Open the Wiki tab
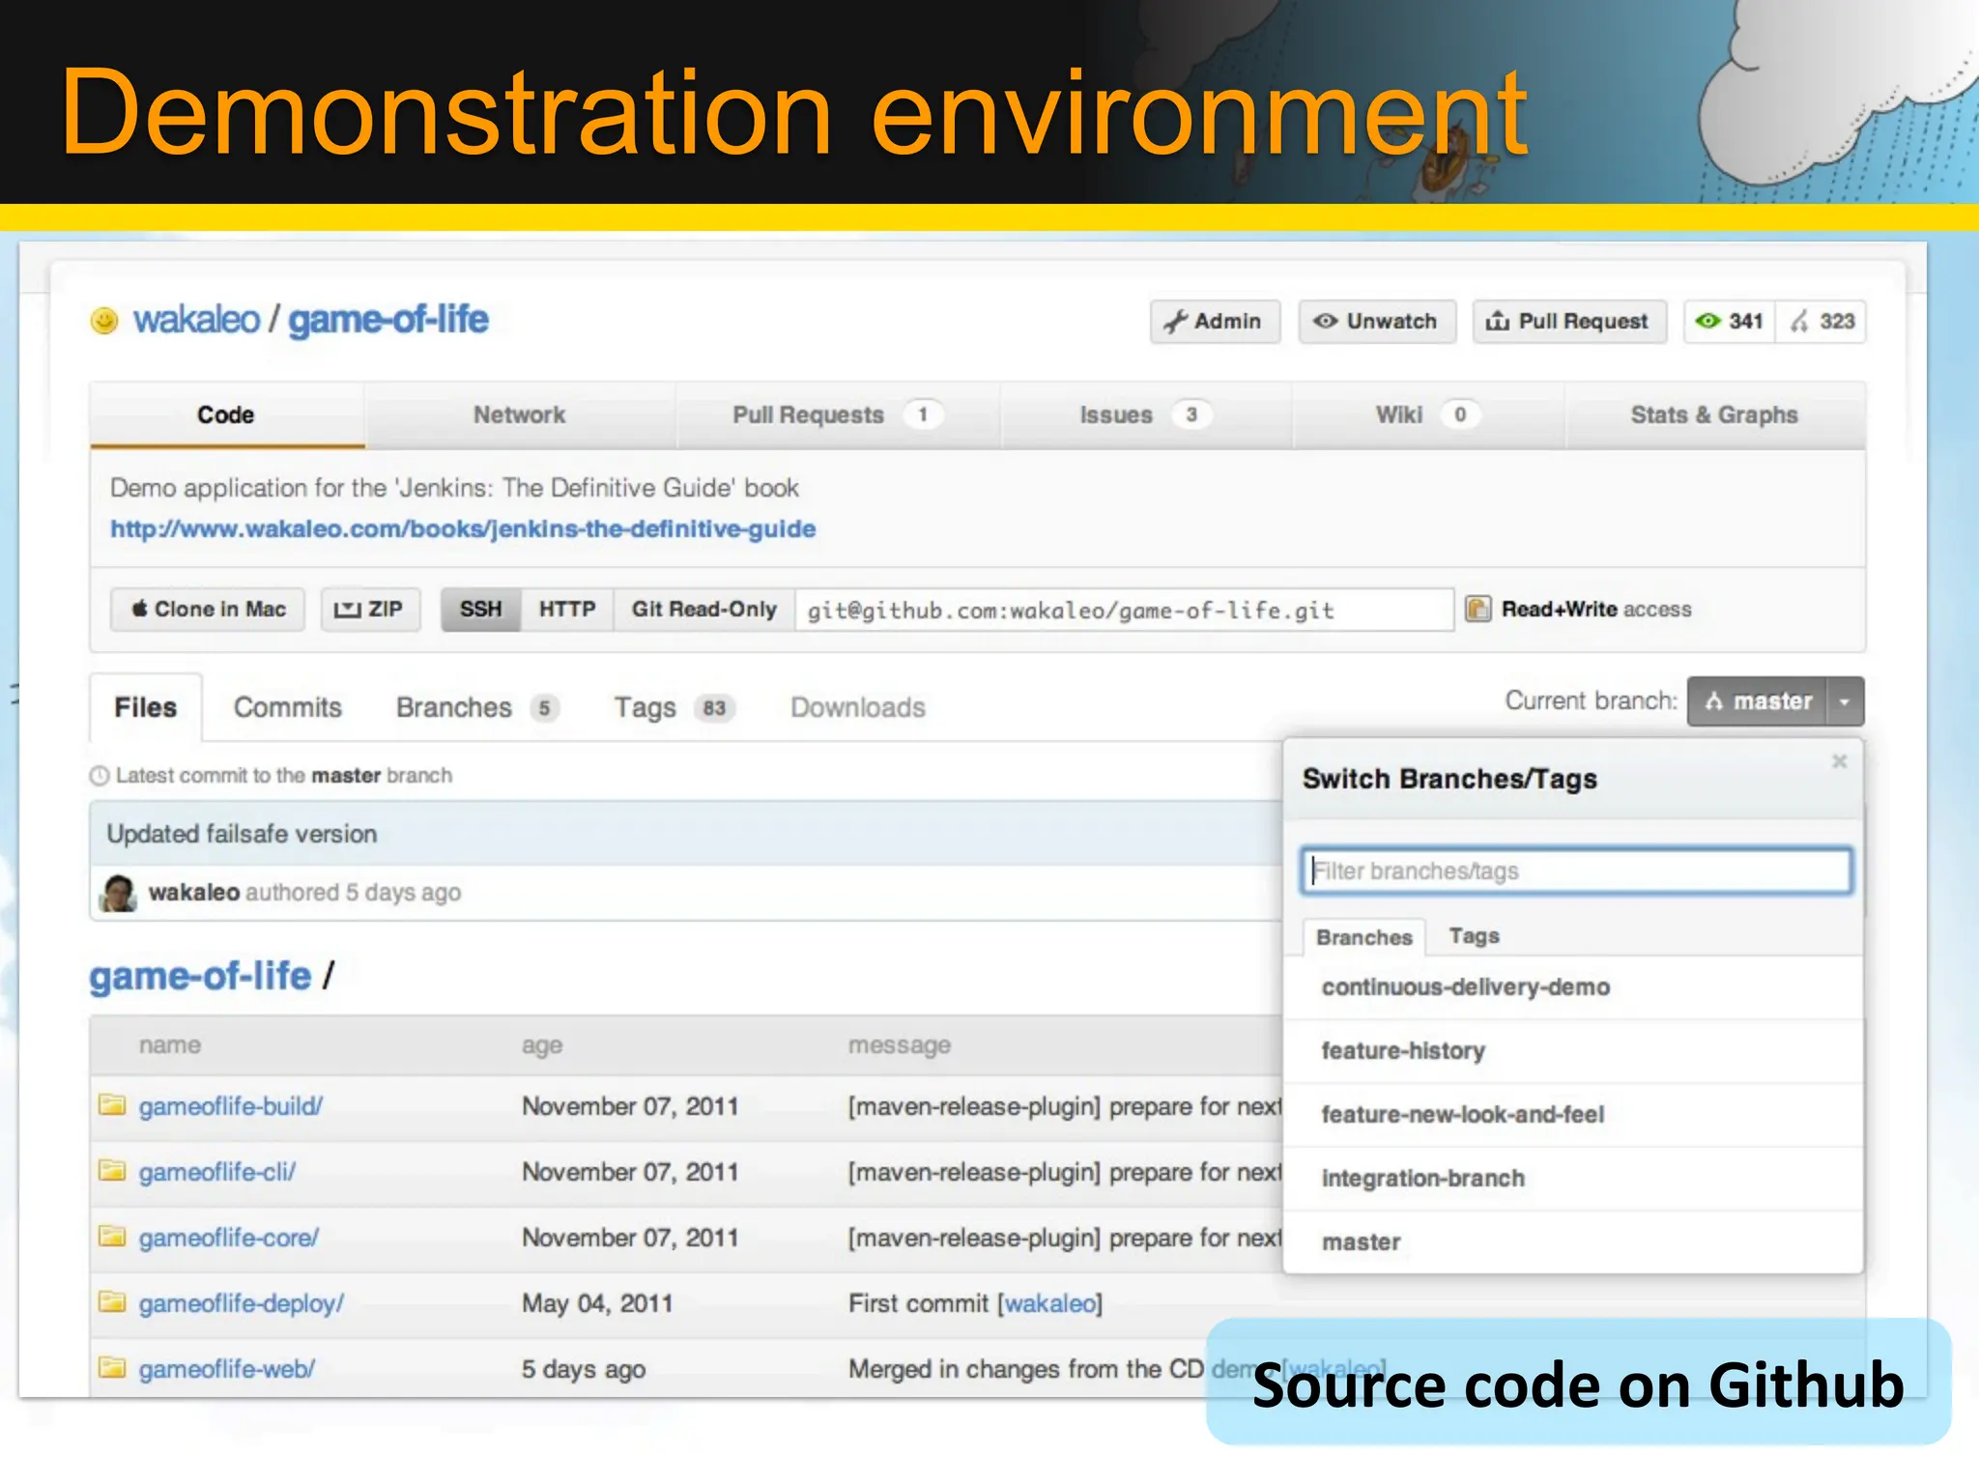The width and height of the screenshot is (1979, 1484). (1427, 415)
